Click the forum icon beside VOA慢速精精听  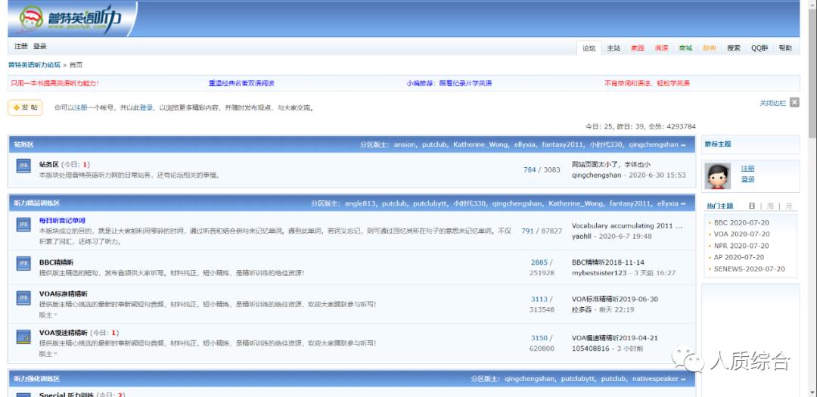(23, 337)
